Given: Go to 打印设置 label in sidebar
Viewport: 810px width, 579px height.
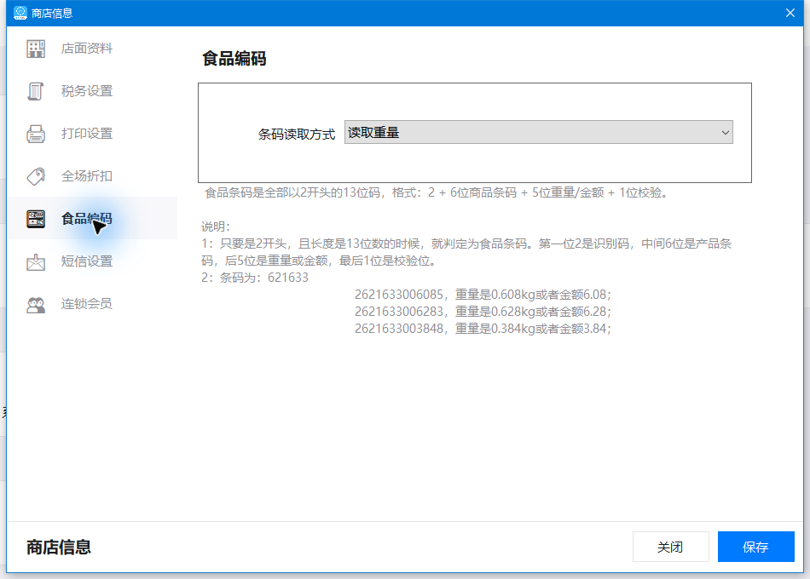Looking at the screenshot, I should click(87, 134).
